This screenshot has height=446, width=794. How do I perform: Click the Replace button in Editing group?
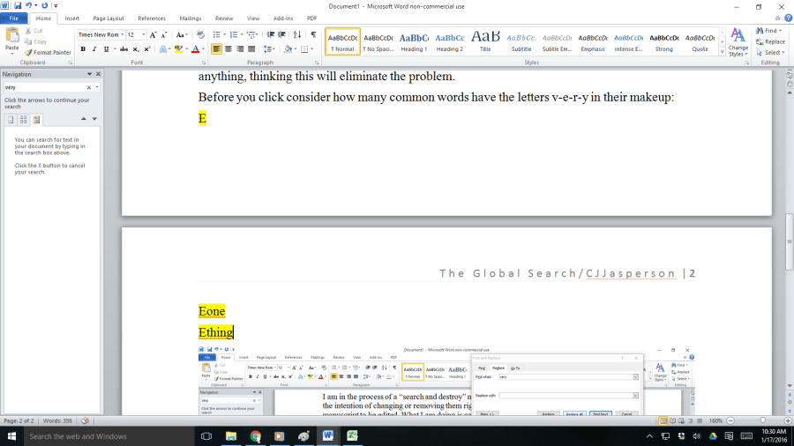771,41
